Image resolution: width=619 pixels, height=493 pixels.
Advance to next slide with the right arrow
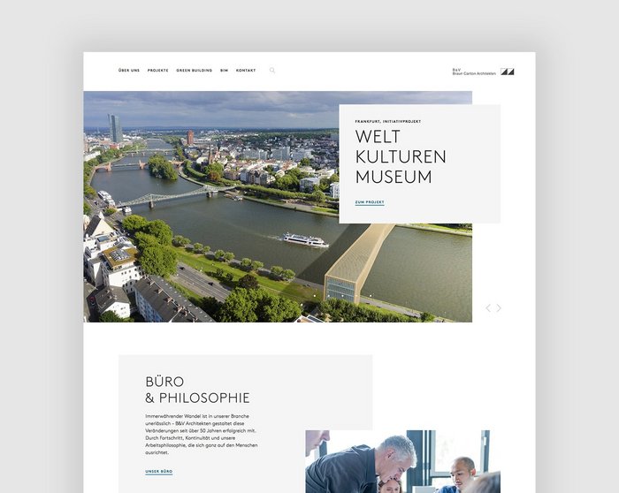499,308
